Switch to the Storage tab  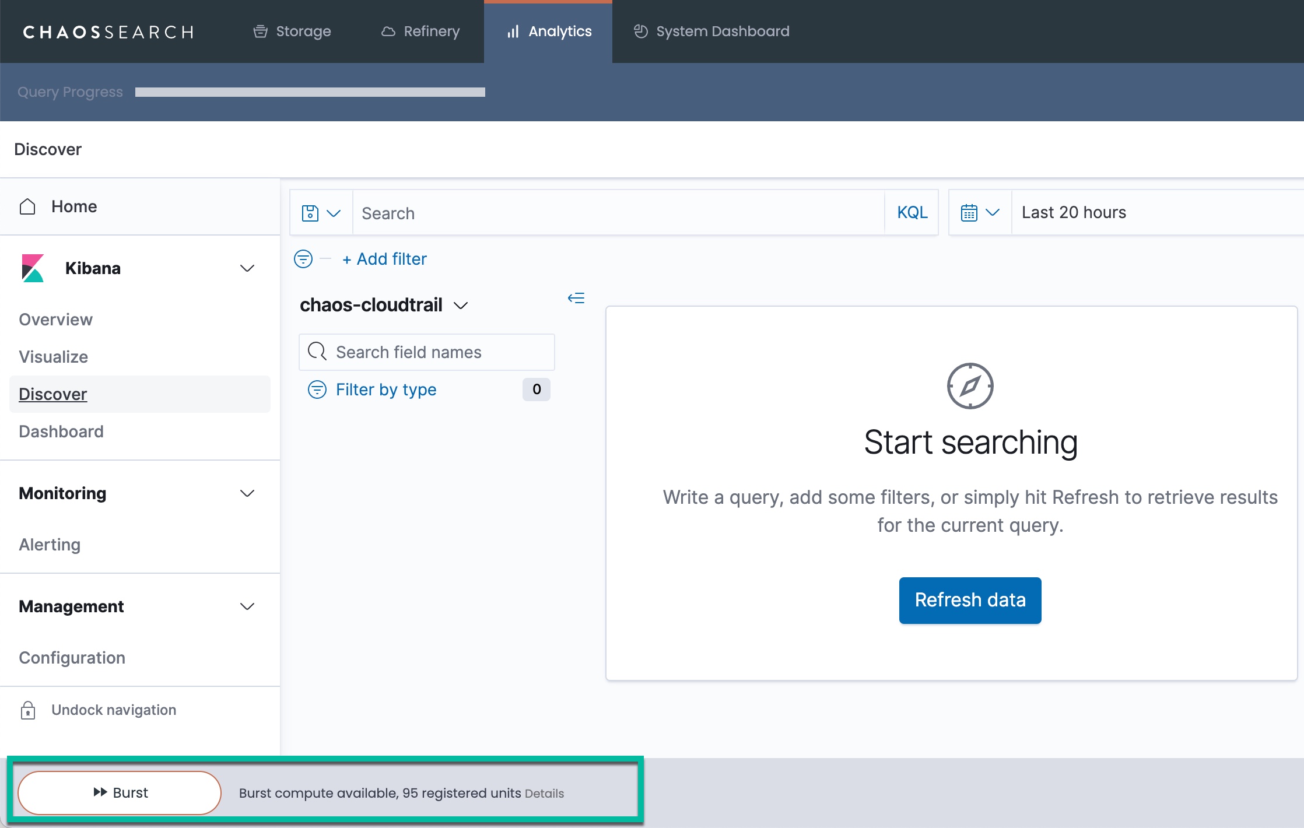click(x=292, y=31)
